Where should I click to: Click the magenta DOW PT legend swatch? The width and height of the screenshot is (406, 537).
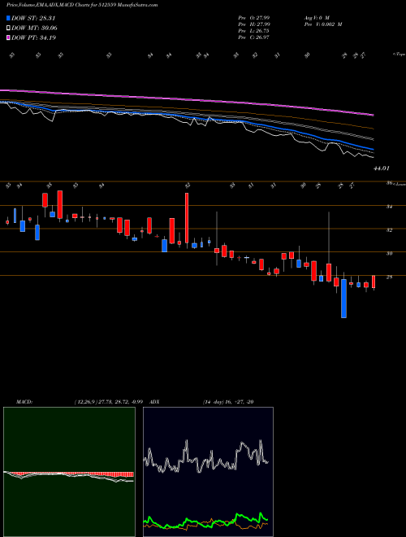point(8,37)
